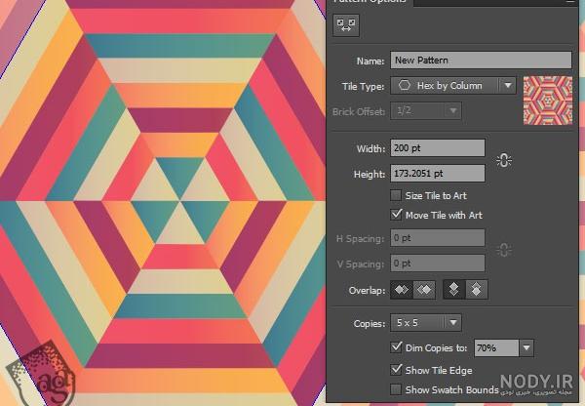This screenshot has width=585, height=406.
Task: Open the Copies 5 x 5 dropdown
Action: (x=426, y=323)
